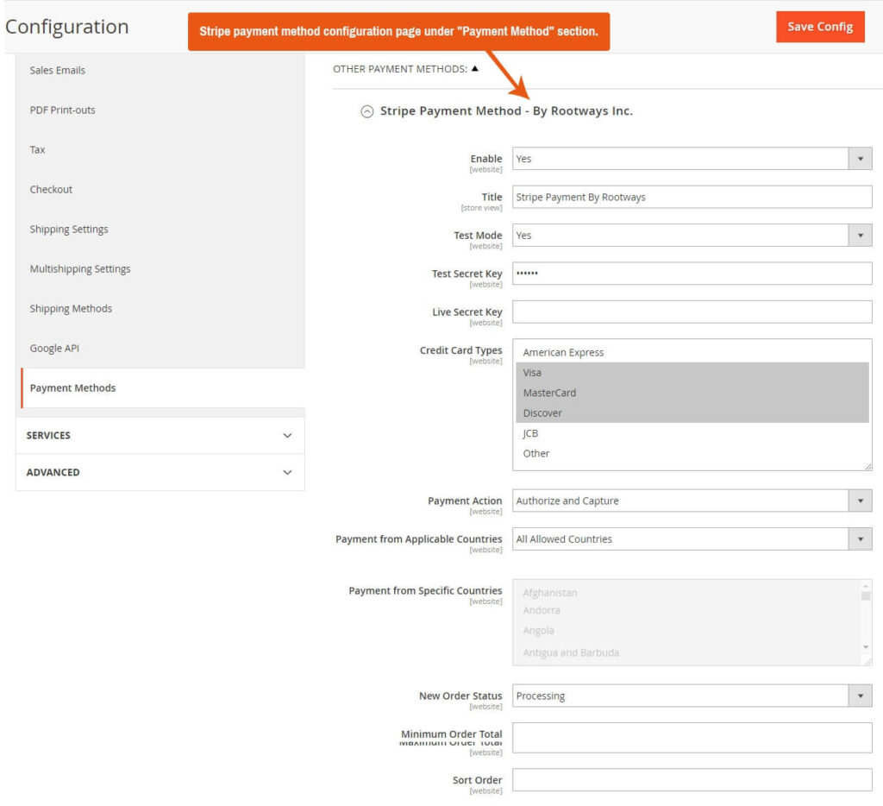The height and width of the screenshot is (806, 883).
Task: Open Shipping Methods settings
Action: coord(69,308)
